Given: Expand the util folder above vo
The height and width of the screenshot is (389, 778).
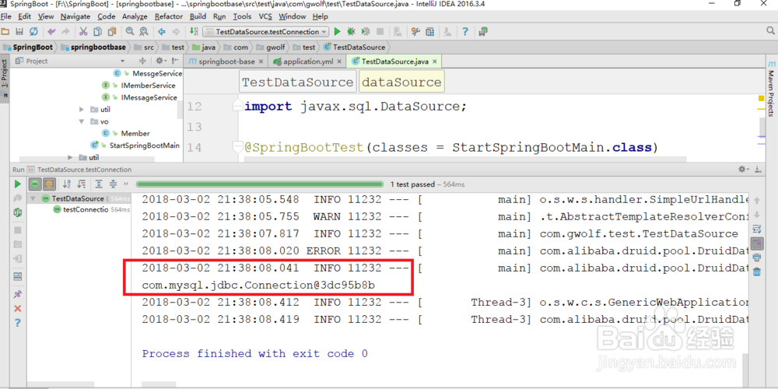Looking at the screenshot, I should pyautogui.click(x=82, y=109).
